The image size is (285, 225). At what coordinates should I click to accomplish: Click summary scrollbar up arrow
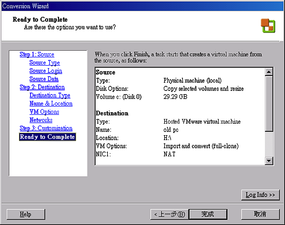(x=269, y=72)
